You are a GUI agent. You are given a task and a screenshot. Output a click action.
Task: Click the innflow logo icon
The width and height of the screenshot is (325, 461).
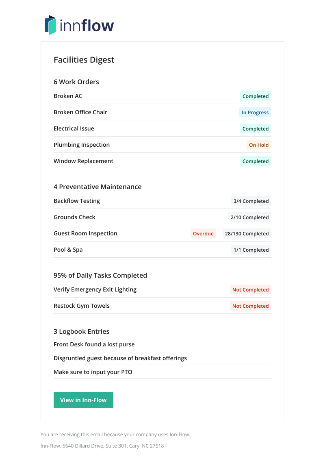50,25
